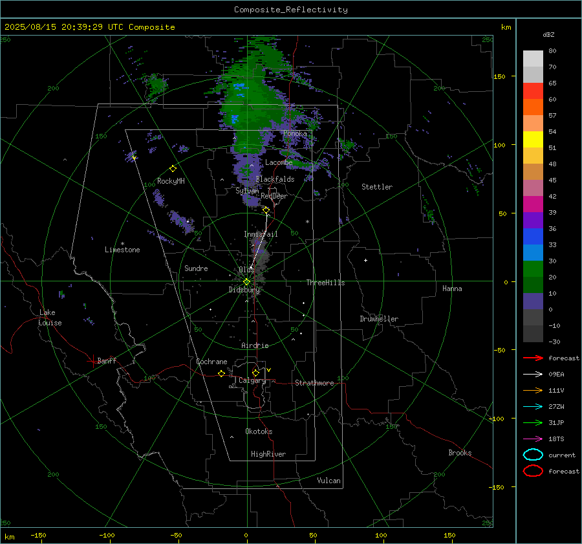Click the Cochrane city label
The height and width of the screenshot is (544, 582).
(211, 362)
